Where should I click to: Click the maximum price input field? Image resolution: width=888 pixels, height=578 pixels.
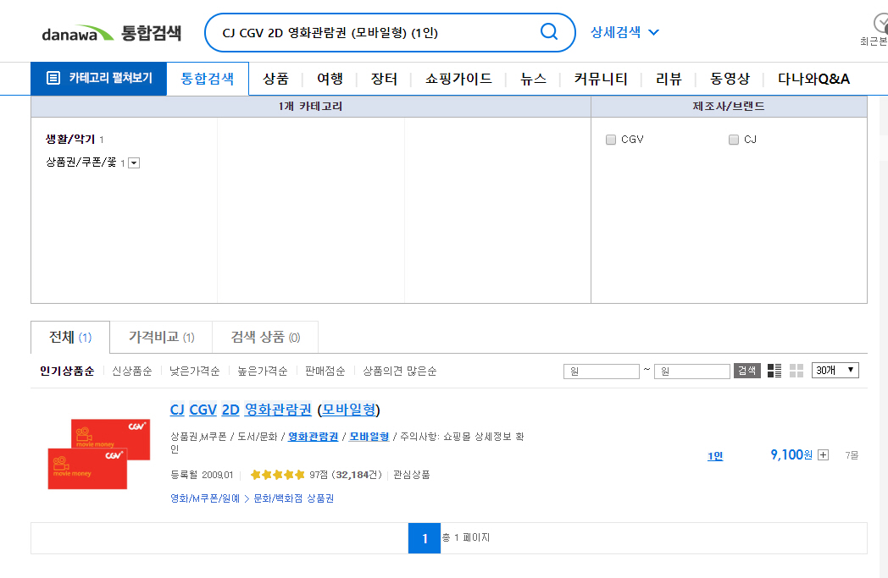pyautogui.click(x=692, y=371)
